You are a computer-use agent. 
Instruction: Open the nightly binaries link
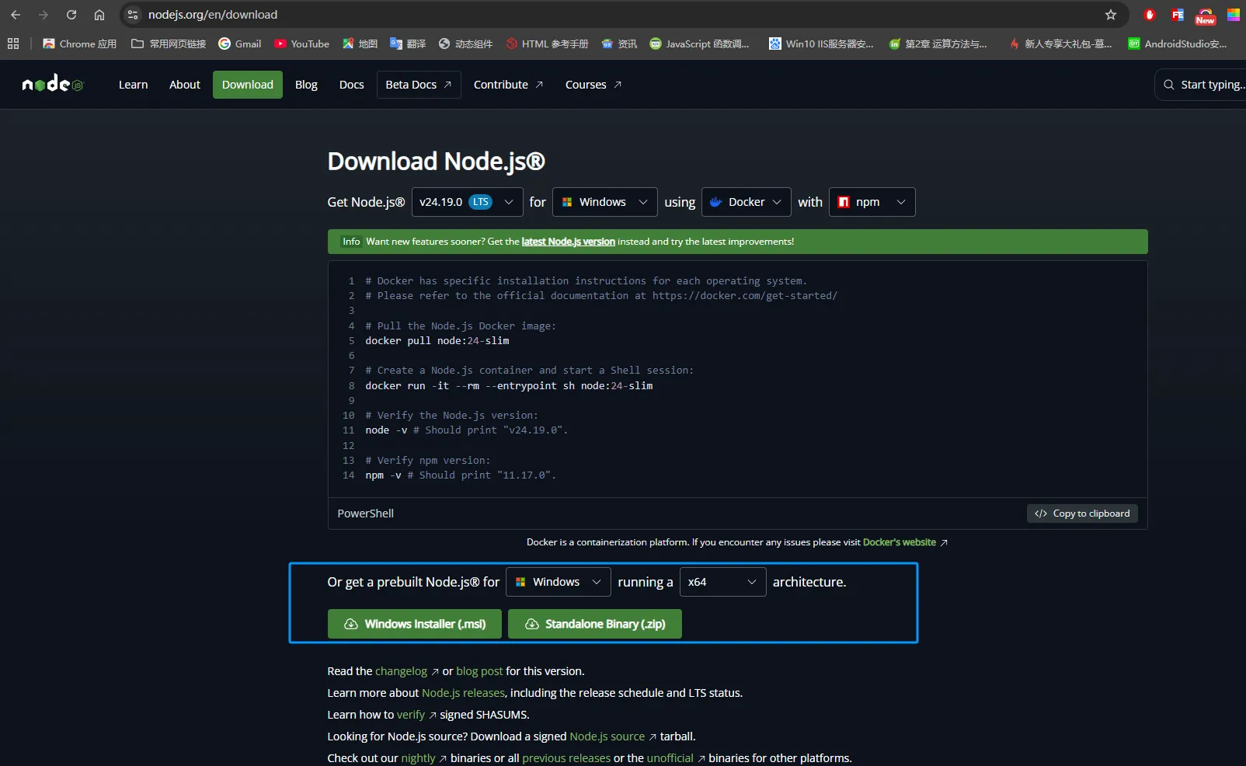[x=418, y=758]
